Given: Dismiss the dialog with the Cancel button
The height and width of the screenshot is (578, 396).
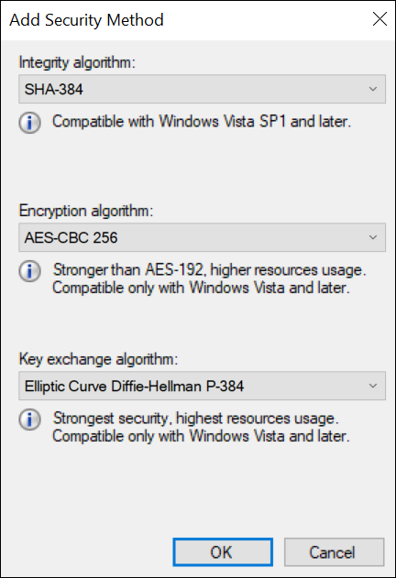Looking at the screenshot, I should pyautogui.click(x=335, y=552).
